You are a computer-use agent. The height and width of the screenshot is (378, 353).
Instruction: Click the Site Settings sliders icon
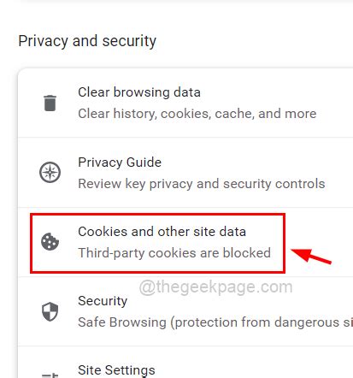pyautogui.click(x=50, y=375)
